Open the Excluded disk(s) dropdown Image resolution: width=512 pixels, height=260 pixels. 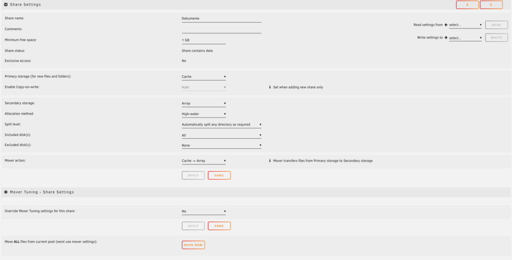point(222,145)
